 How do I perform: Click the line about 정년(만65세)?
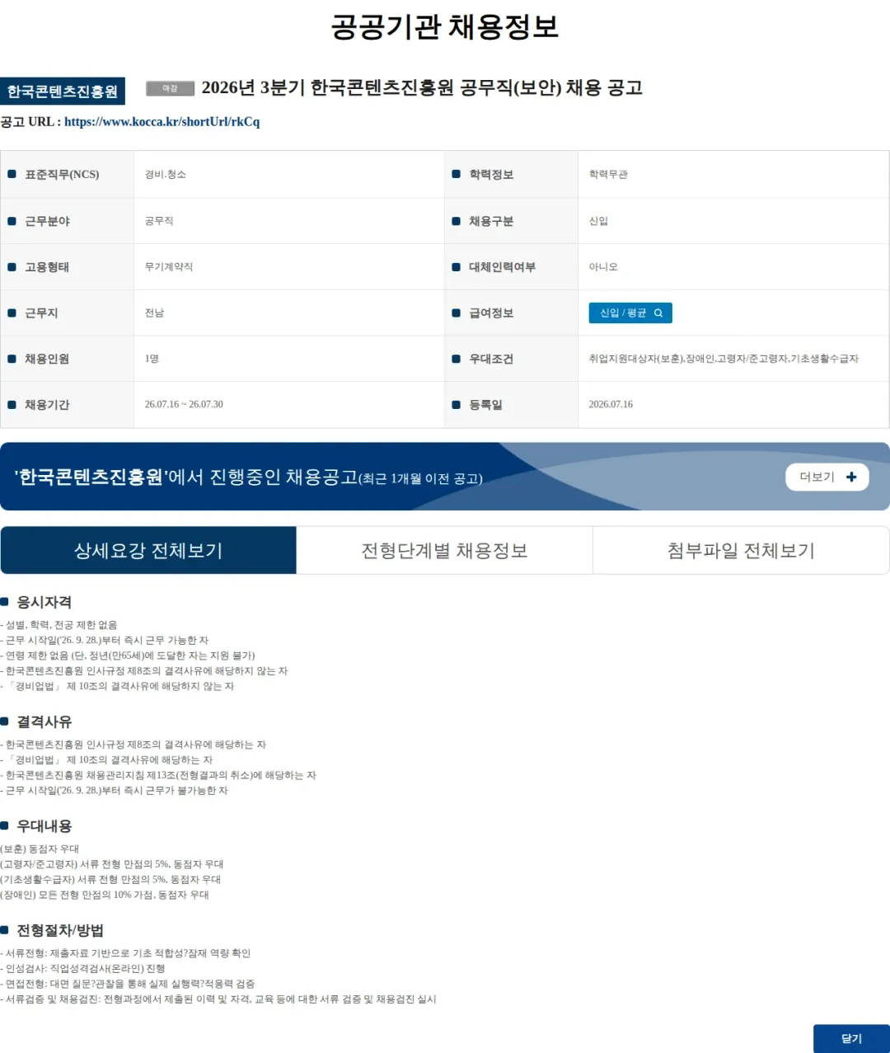(x=128, y=656)
